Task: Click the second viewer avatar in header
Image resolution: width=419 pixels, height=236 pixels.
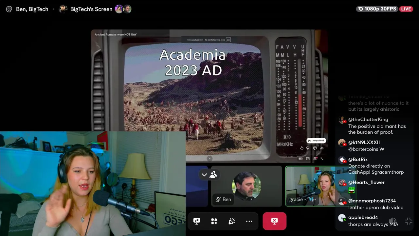Action: pyautogui.click(x=127, y=9)
